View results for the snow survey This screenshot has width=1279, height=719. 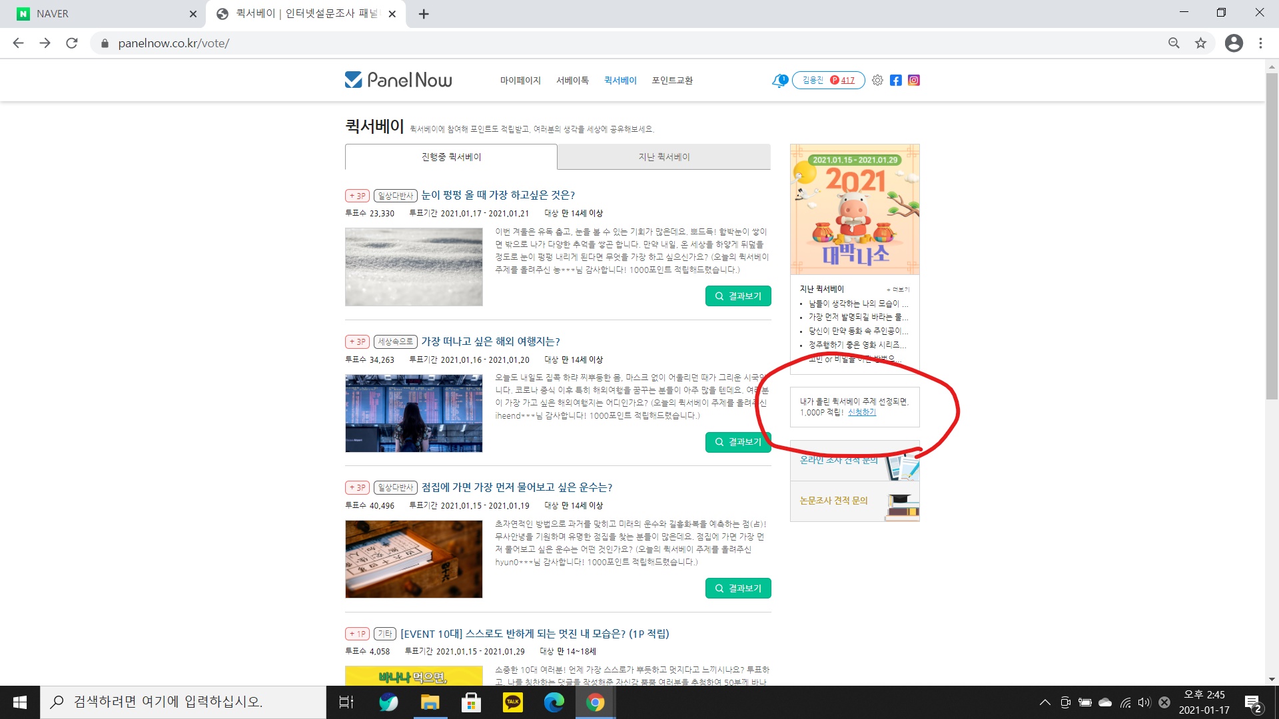point(737,296)
